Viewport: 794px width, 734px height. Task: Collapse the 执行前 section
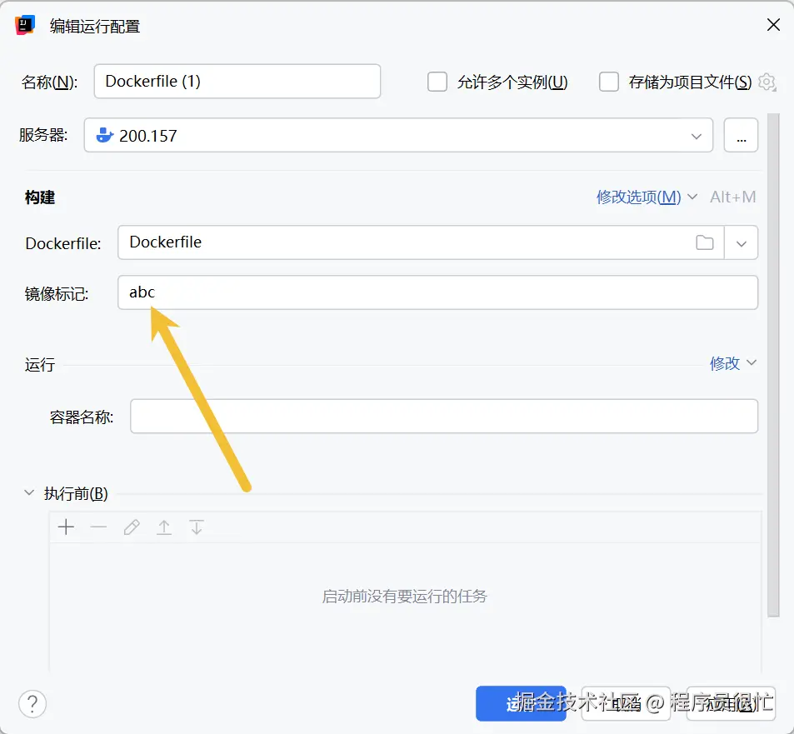[x=29, y=493]
